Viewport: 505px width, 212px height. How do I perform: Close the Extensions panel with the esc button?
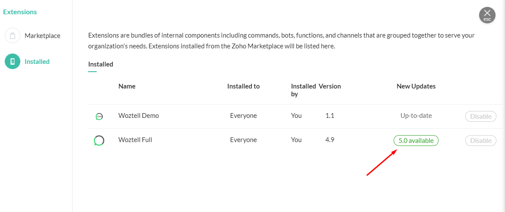[x=487, y=15]
